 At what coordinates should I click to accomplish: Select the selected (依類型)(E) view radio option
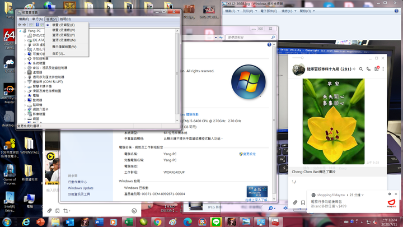pos(63,25)
